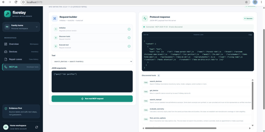Click the refresh icon beside Home workspace
265x132 pixels.
tap(36, 127)
